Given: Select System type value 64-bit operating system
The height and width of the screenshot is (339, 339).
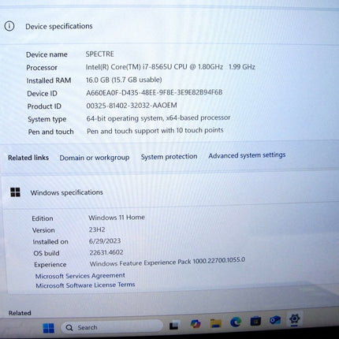Looking at the screenshot, I should point(158,118).
